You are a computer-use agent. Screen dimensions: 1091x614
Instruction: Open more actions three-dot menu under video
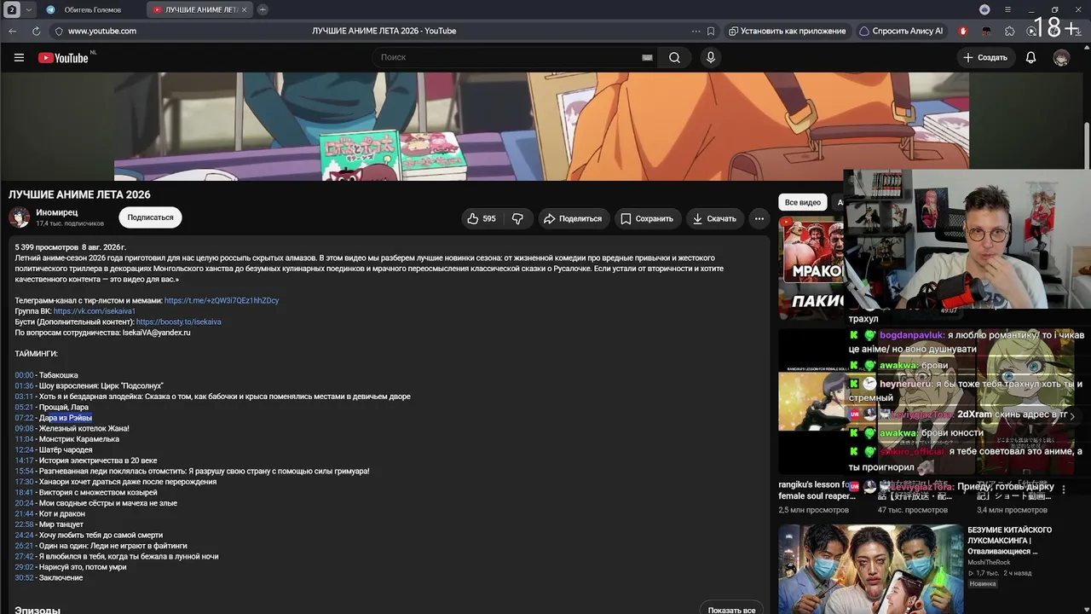point(759,219)
